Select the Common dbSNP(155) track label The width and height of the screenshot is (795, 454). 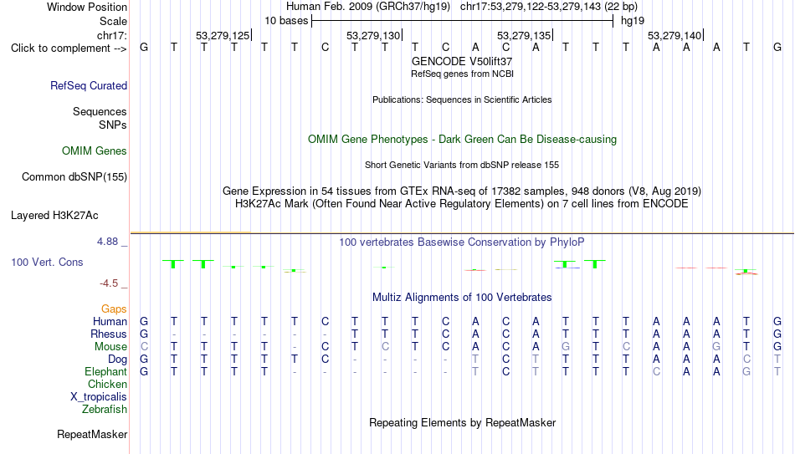74,177
